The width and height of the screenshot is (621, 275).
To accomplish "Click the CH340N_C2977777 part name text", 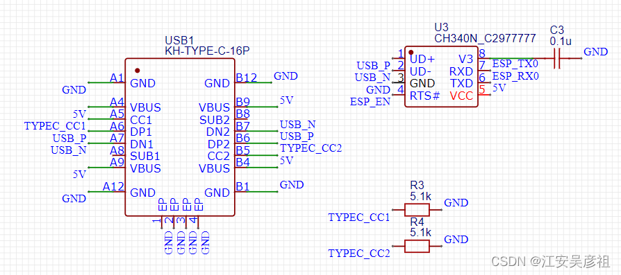I will coord(485,38).
